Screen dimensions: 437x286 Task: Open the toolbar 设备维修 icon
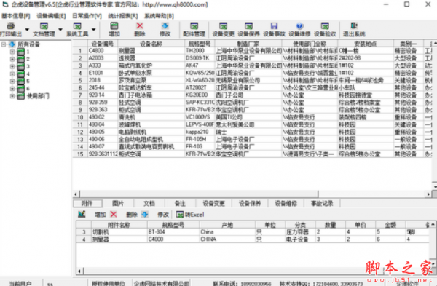[299, 26]
